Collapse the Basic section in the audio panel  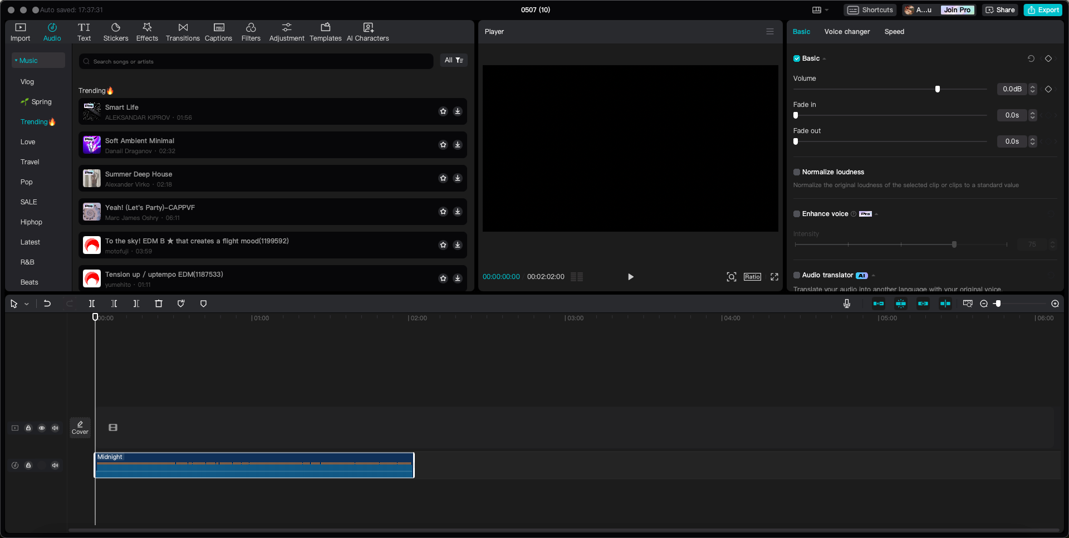coord(824,58)
